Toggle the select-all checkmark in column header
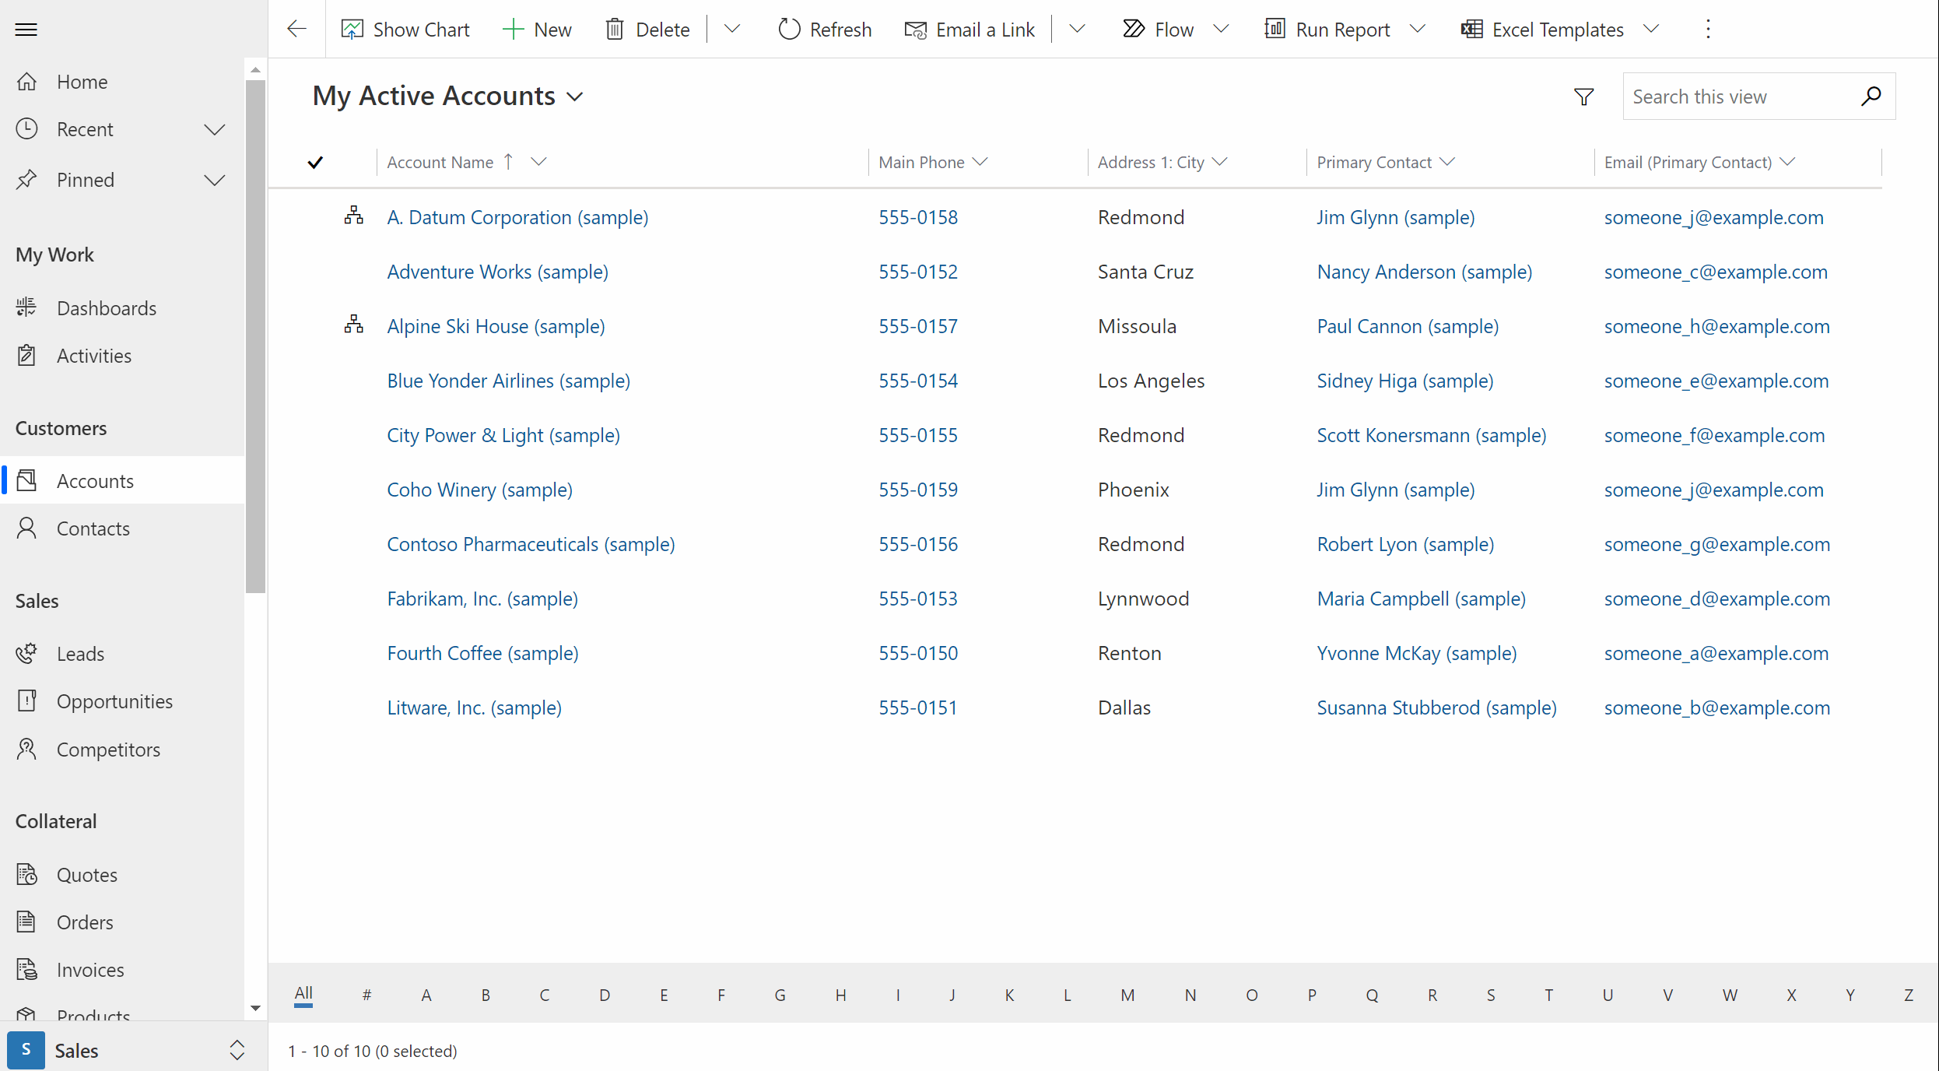 coord(316,163)
